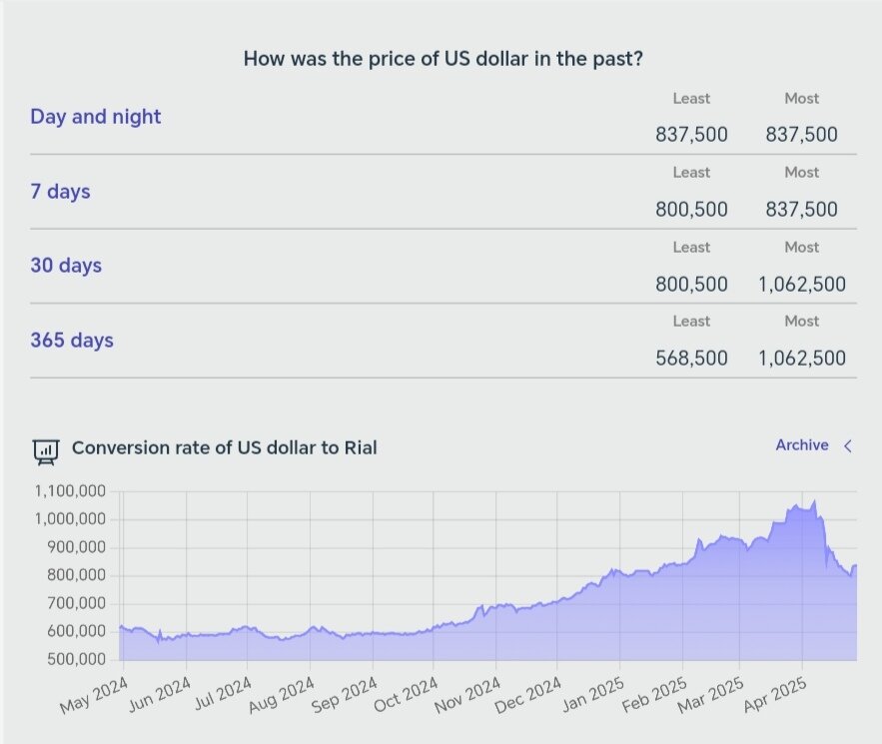Click the Nov 2024 label on chart axis
882x744 pixels.
click(x=468, y=691)
